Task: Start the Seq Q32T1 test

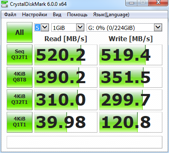Action: (20, 55)
